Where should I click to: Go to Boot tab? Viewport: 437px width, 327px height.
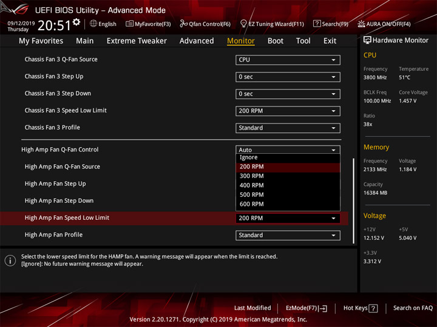[x=276, y=41]
